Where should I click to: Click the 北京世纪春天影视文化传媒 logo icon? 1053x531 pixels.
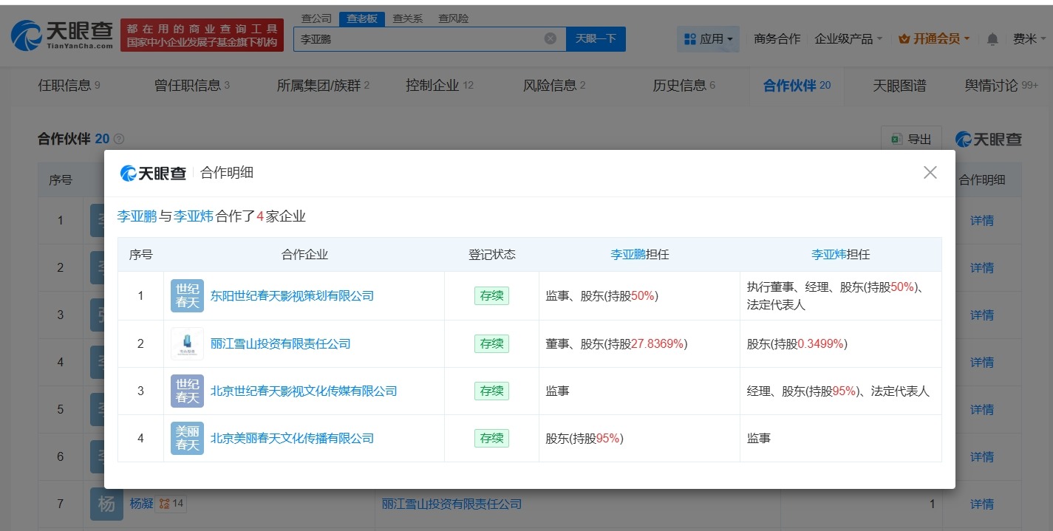[x=187, y=391]
